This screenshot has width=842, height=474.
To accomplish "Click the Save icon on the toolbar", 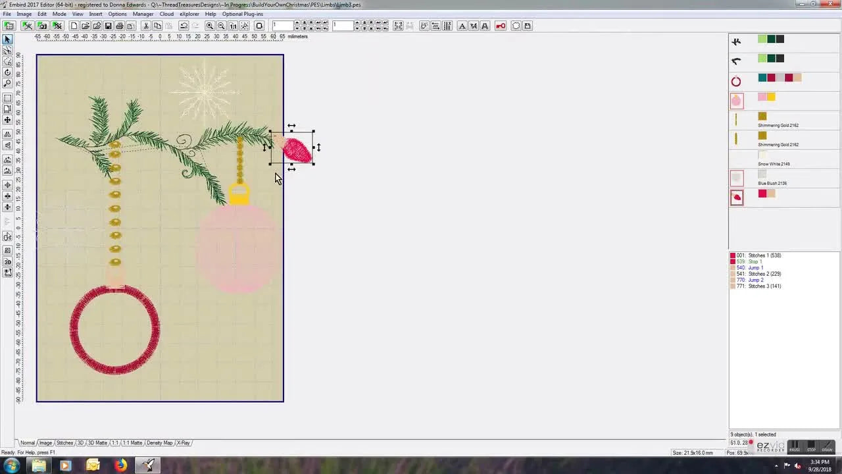I will pos(107,26).
